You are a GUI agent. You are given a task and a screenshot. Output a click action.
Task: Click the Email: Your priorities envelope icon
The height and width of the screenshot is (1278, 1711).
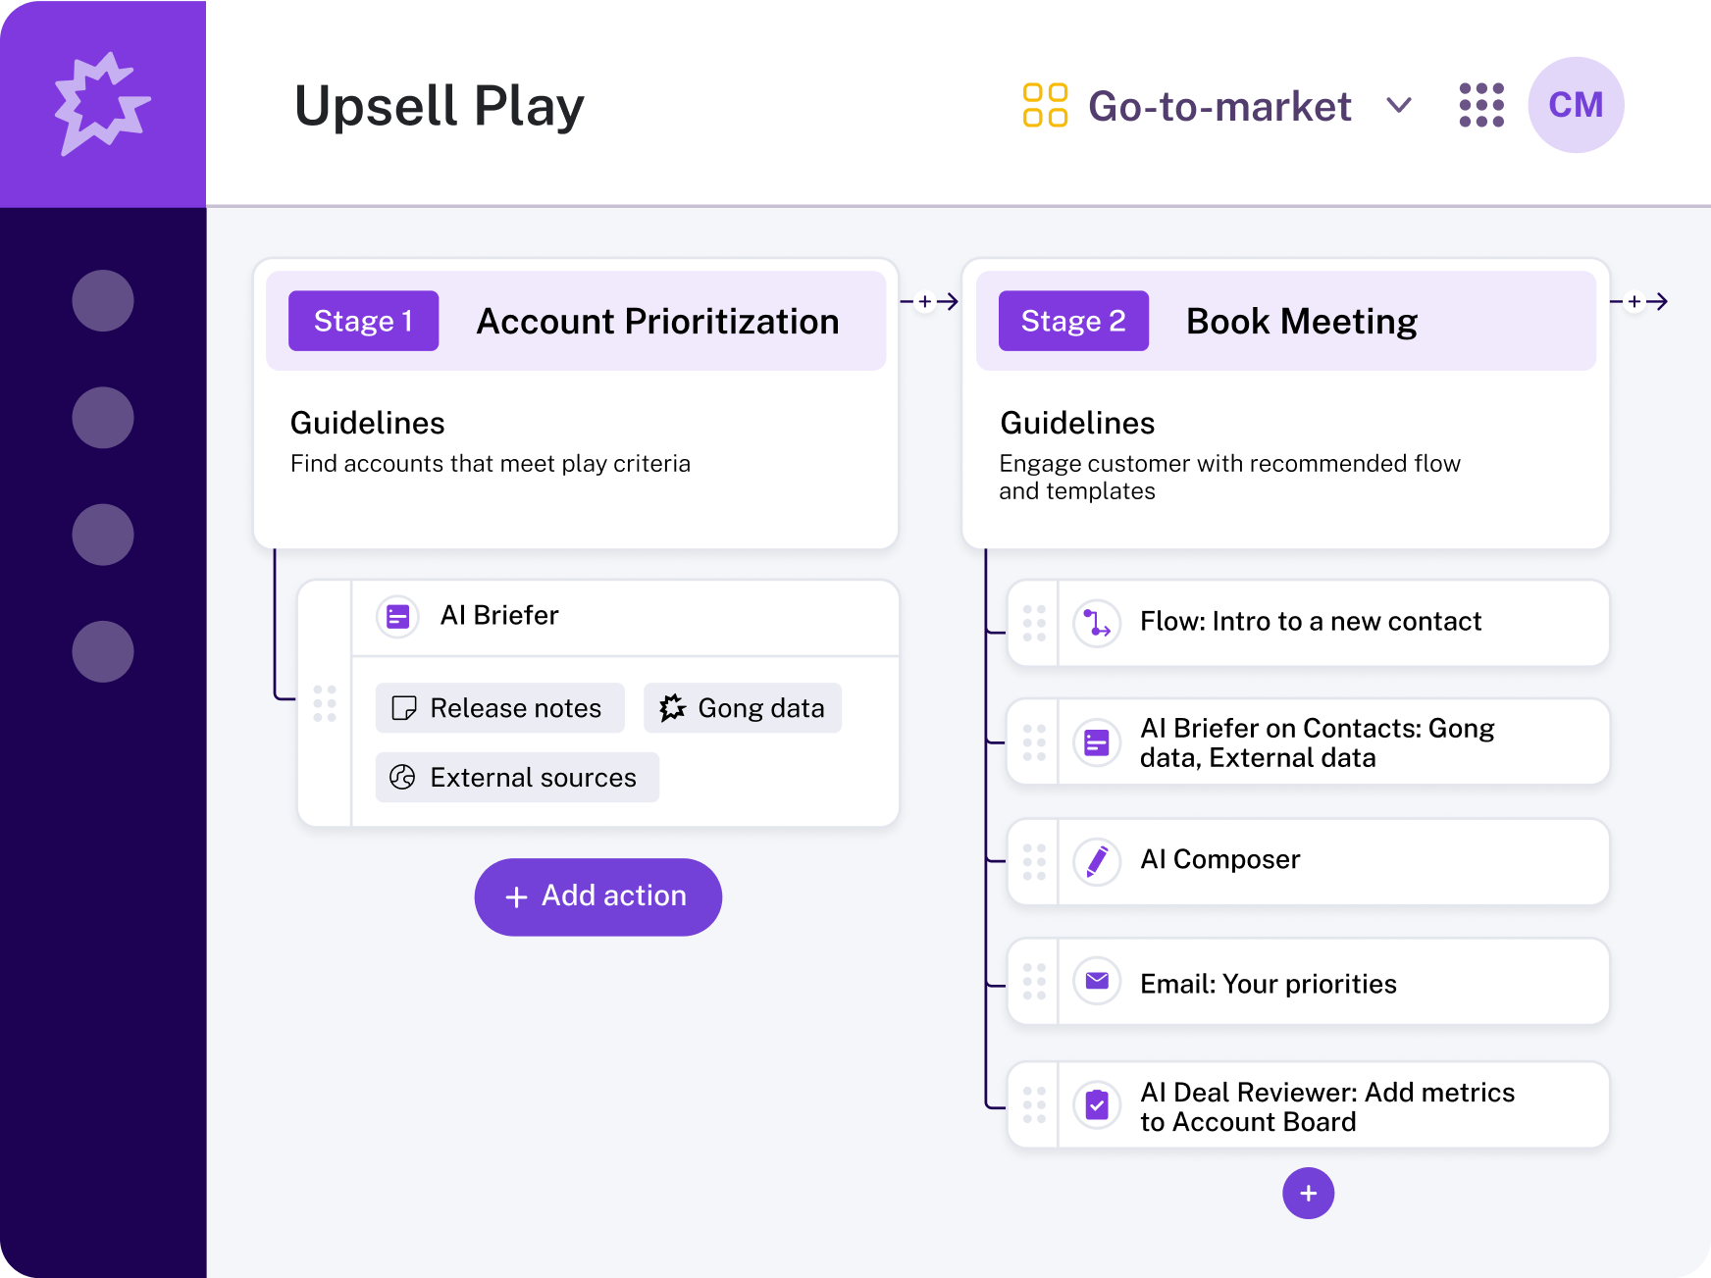click(x=1097, y=981)
